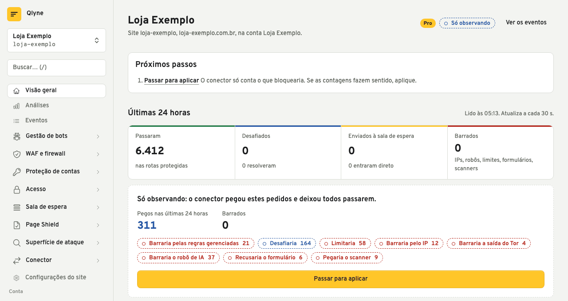Click the stacked lines icon beside Sala de espera
The height and width of the screenshot is (301, 568).
click(x=17, y=207)
